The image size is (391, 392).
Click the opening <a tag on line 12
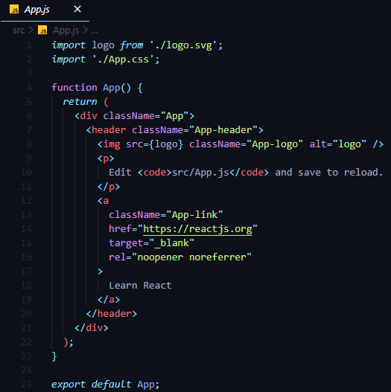click(103, 201)
